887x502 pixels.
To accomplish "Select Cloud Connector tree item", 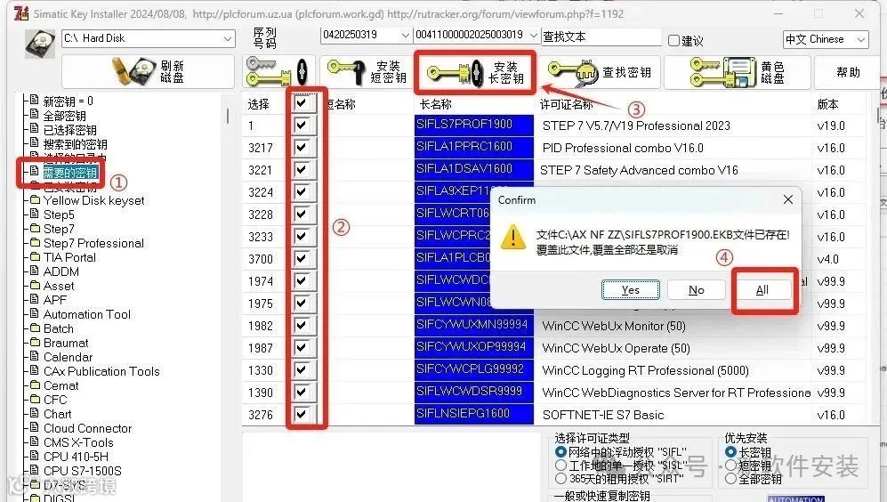I will click(88, 428).
